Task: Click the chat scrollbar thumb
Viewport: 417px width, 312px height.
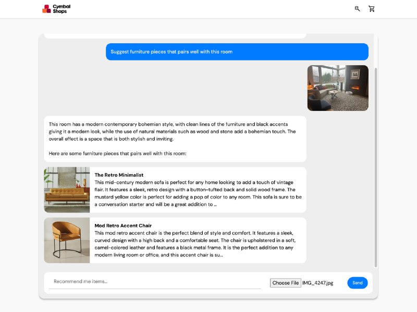Action: tap(375, 167)
